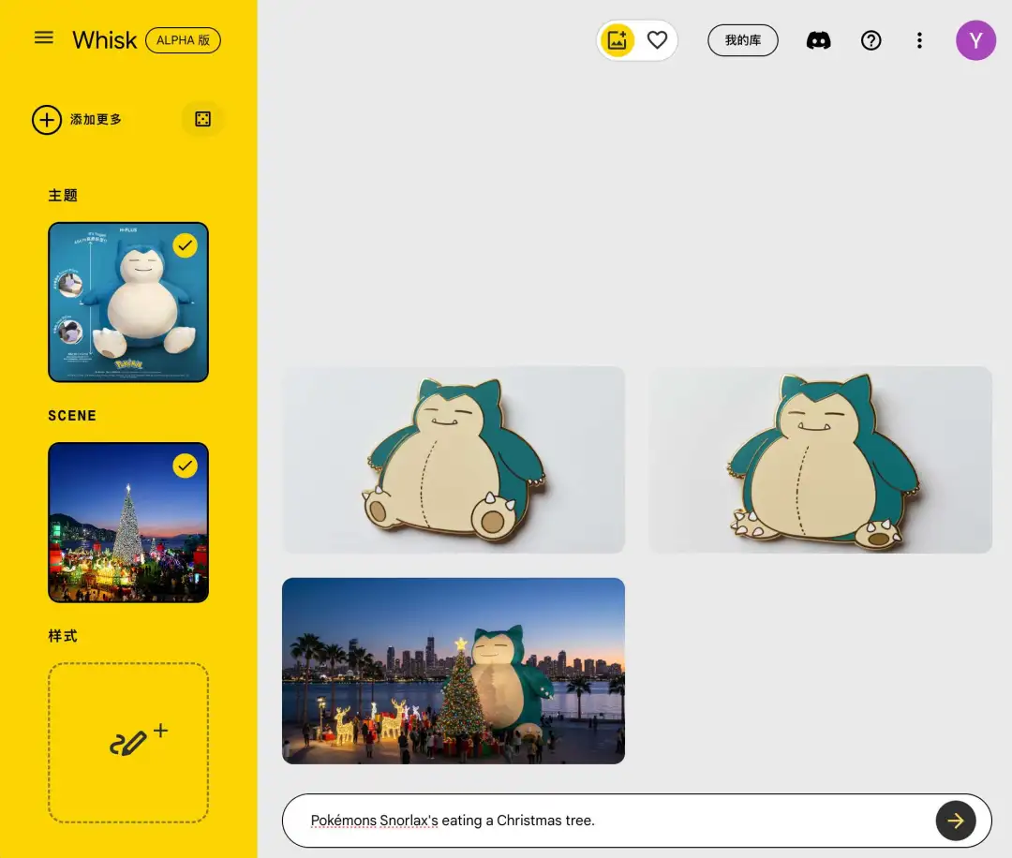Image resolution: width=1012 pixels, height=858 pixels.
Task: Open the first Snorlax pin result image
Action: click(x=454, y=460)
